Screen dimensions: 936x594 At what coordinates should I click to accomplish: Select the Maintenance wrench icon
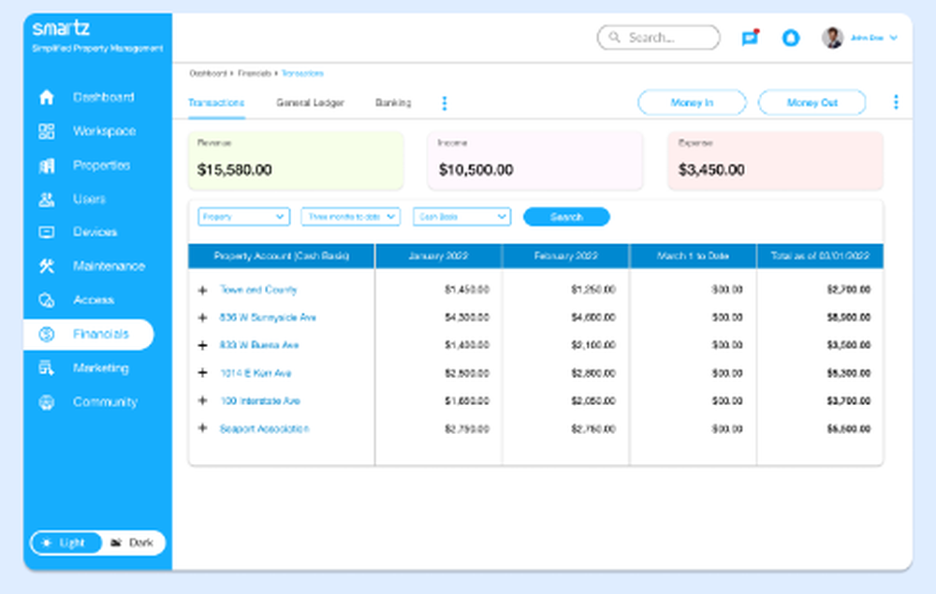(46, 266)
